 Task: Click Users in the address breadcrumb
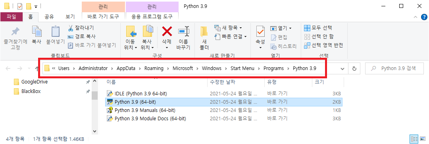pos(64,68)
